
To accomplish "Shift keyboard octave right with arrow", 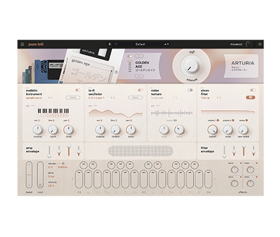I will 215,179.
